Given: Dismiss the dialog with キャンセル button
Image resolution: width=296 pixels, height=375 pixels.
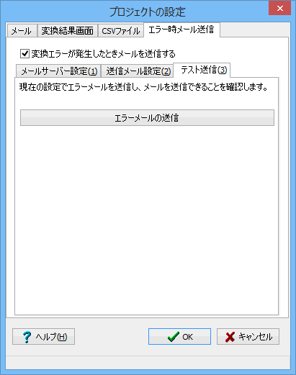Looking at the screenshot, I should coord(248,337).
